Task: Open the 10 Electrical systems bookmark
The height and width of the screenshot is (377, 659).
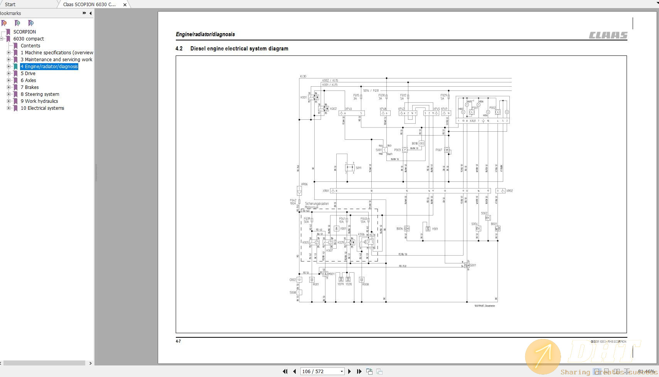Action: (x=42, y=108)
